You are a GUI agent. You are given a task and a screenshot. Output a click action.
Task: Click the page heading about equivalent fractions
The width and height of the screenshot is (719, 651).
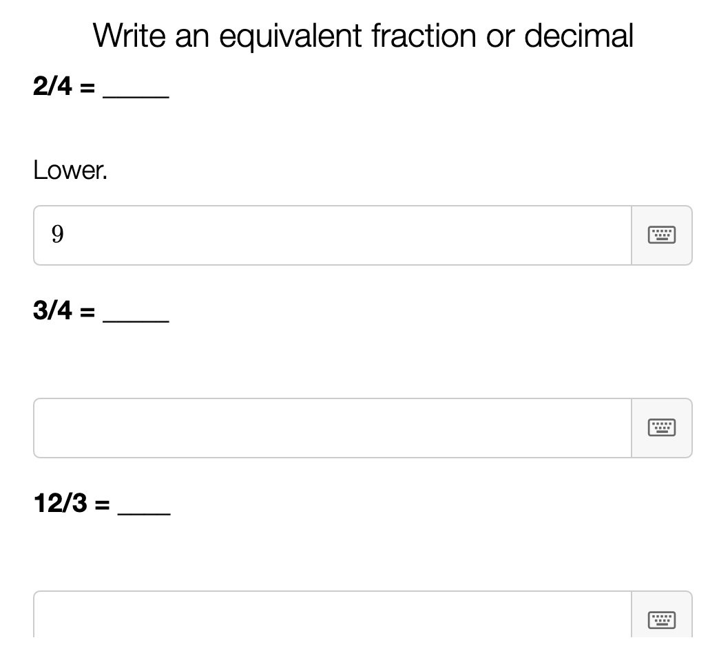pyautogui.click(x=363, y=36)
